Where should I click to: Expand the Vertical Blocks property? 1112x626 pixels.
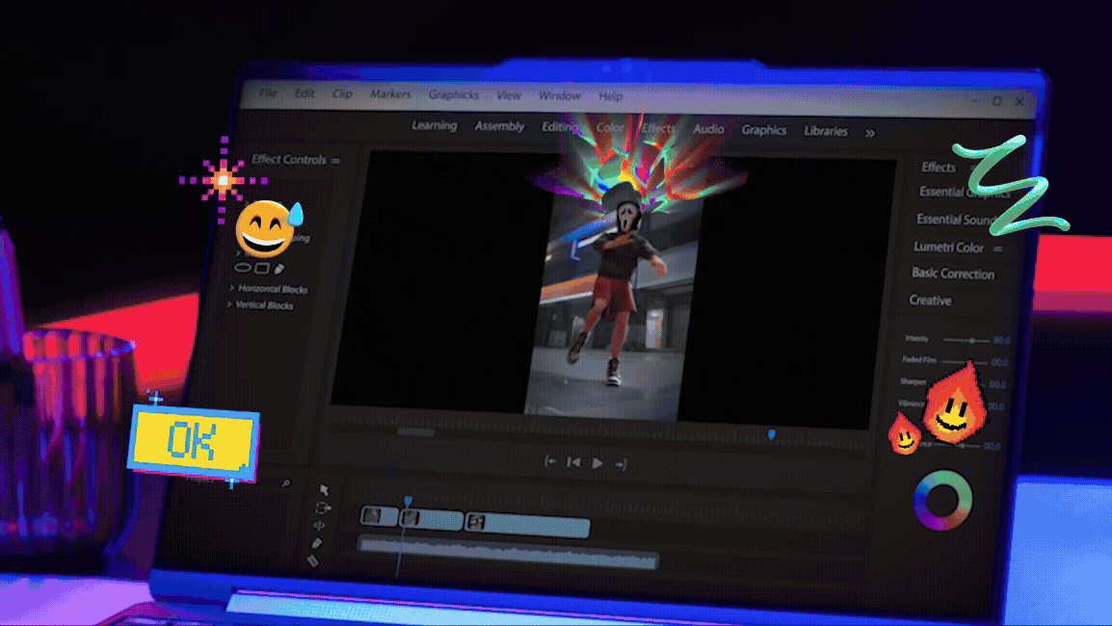tap(229, 304)
